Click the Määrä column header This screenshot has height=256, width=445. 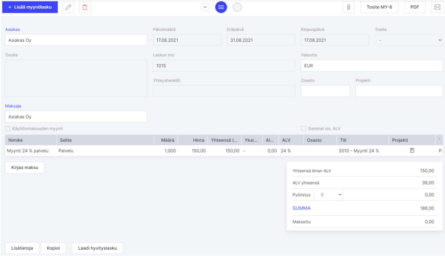[x=166, y=140]
